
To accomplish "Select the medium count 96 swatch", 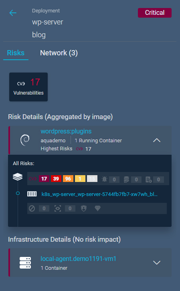I will 68,179.
